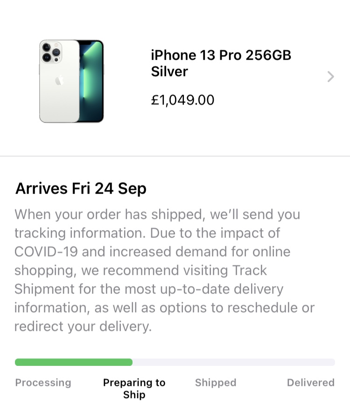
Task: Click the unfilled grey progress bar section
Action: pos(234,362)
